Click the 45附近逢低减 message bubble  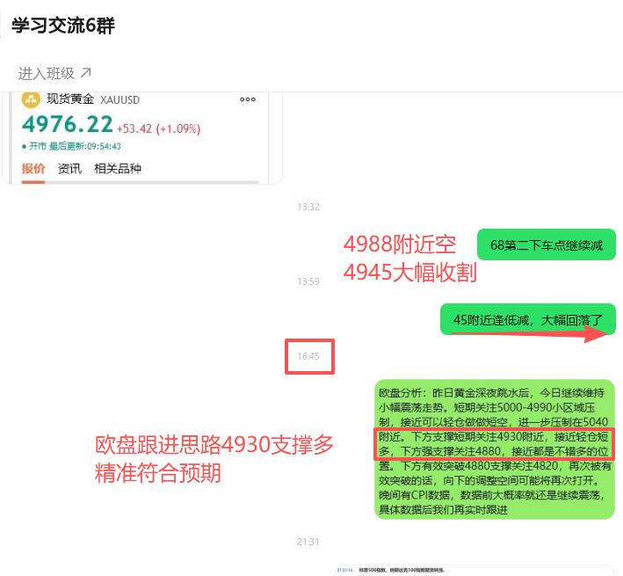(527, 319)
